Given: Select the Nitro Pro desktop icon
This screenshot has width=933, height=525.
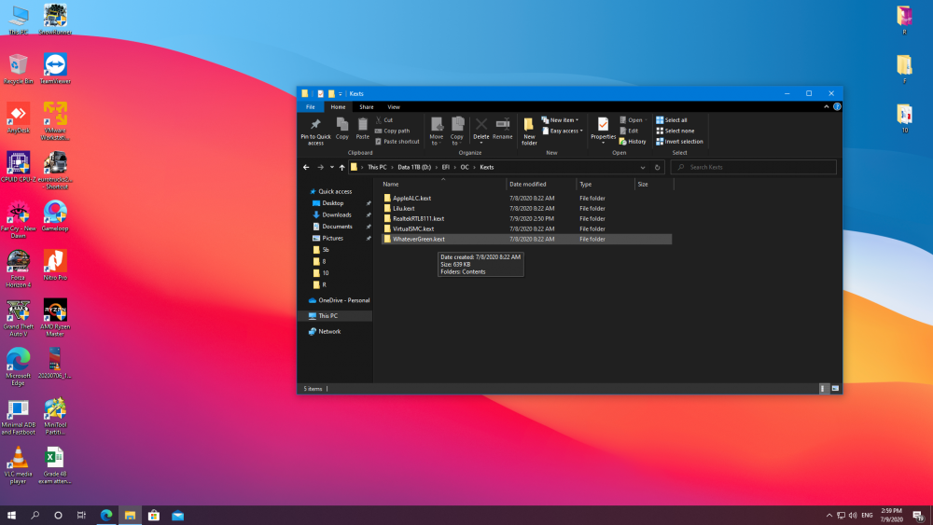Looking at the screenshot, I should 55,265.
